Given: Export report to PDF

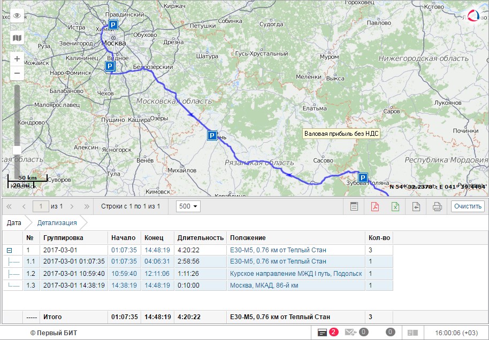Looking at the screenshot, I should tap(375, 206).
